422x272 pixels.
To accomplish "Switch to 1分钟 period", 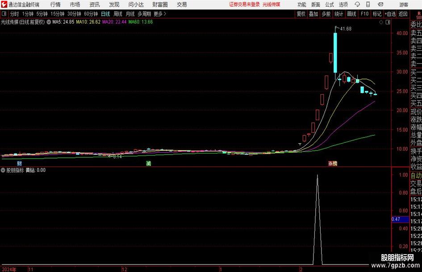I will pos(28,14).
